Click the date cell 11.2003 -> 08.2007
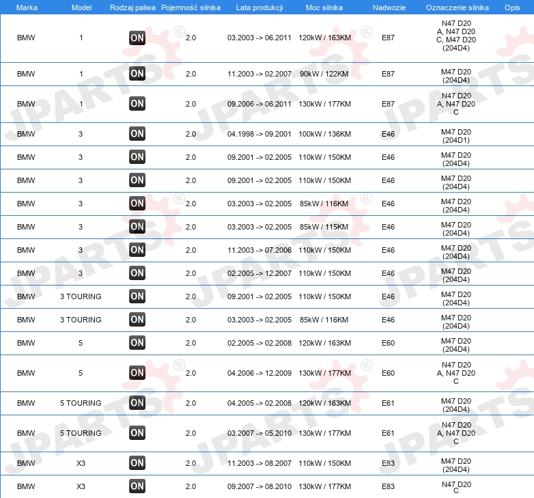Image resolution: width=534 pixels, height=498 pixels. [x=259, y=463]
